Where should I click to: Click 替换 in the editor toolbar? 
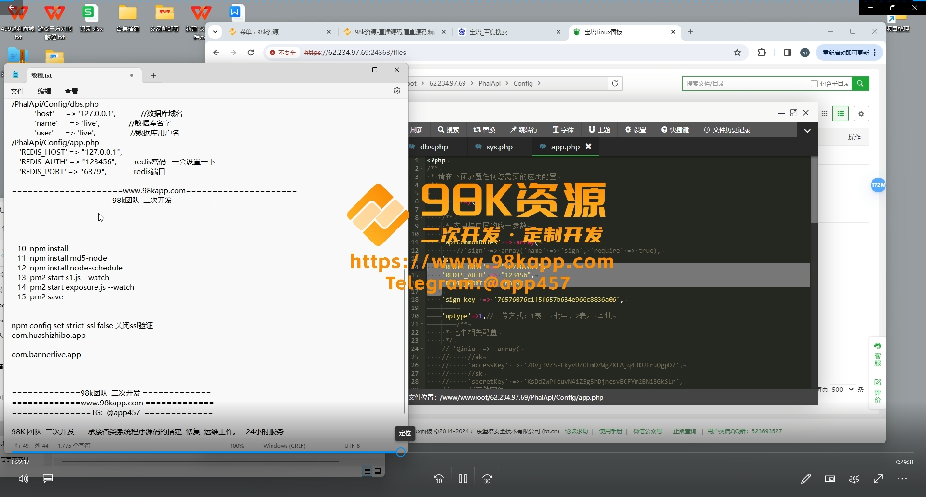point(484,130)
